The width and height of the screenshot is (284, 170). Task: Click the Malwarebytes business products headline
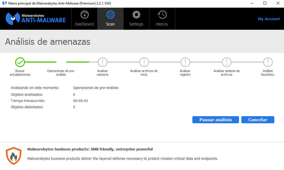tap(90, 149)
